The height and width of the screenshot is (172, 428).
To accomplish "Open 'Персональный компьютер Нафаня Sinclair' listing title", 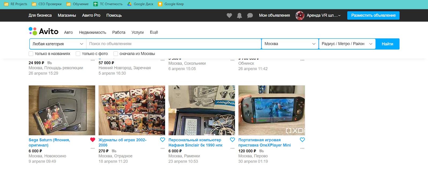I will tap(196, 143).
